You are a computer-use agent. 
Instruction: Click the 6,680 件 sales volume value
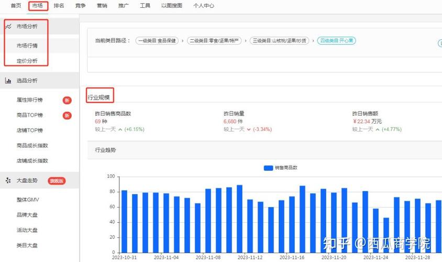click(233, 122)
